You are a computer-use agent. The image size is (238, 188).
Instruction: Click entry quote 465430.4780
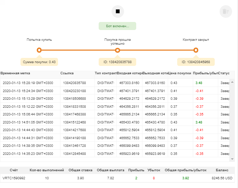click(x=129, y=122)
